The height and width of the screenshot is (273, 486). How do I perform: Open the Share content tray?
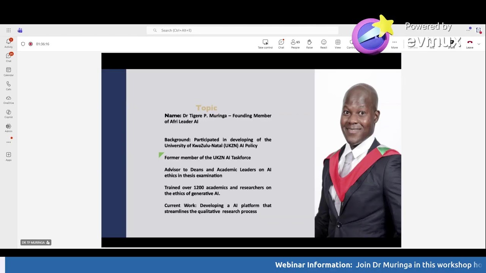tap(451, 44)
